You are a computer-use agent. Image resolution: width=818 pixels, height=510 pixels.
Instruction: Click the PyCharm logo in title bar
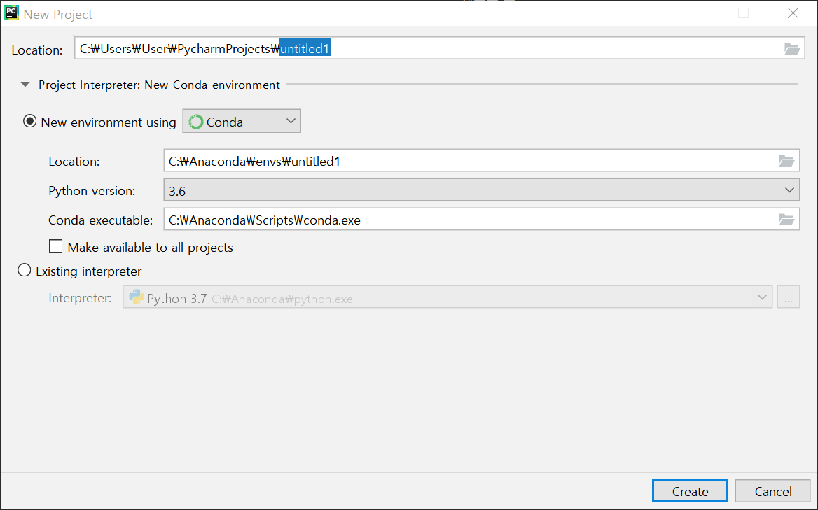11,13
